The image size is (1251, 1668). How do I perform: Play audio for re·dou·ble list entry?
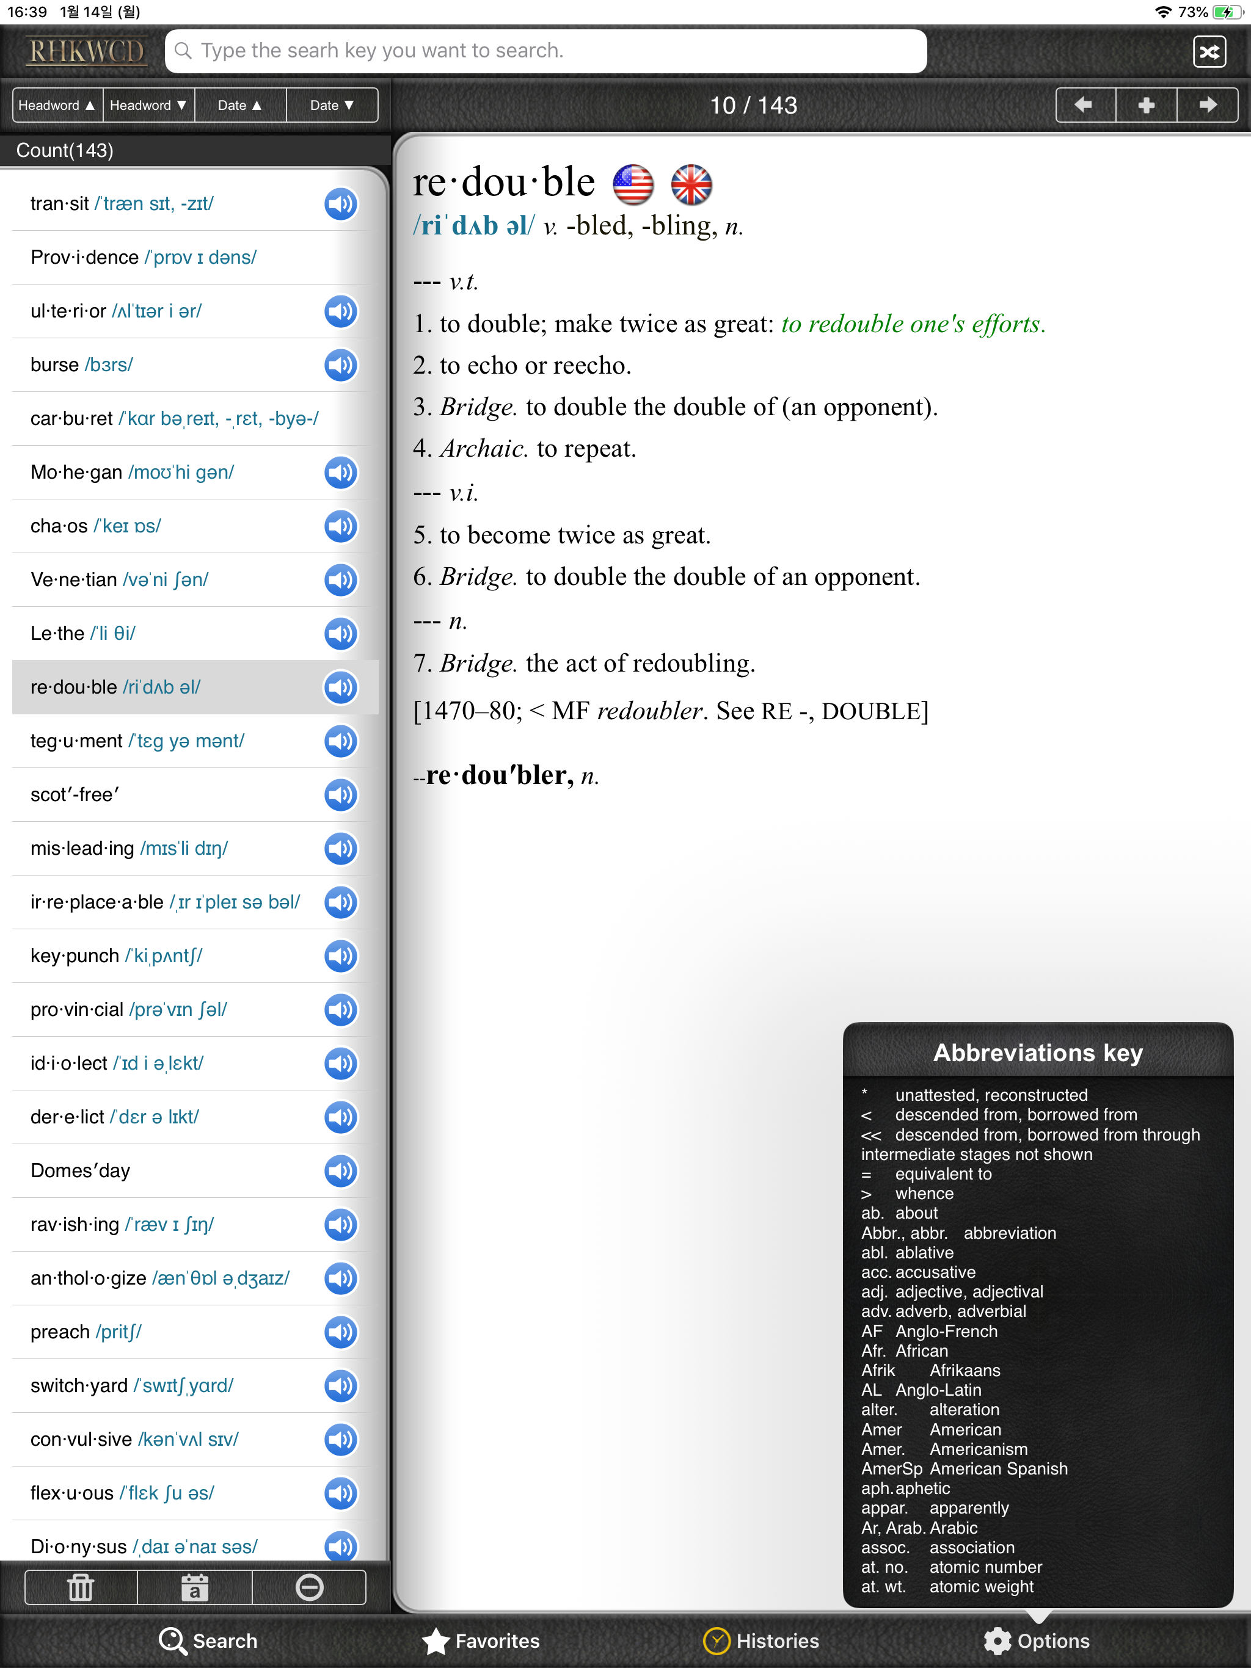[x=340, y=687]
